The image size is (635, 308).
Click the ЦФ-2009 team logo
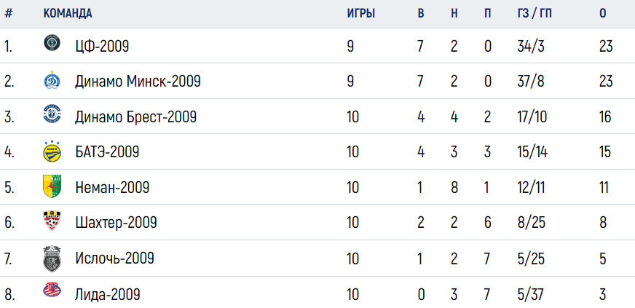pos(52,43)
